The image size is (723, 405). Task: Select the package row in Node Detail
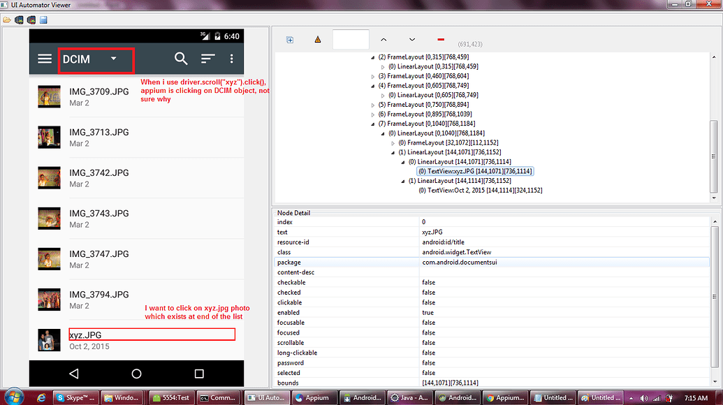(349, 262)
